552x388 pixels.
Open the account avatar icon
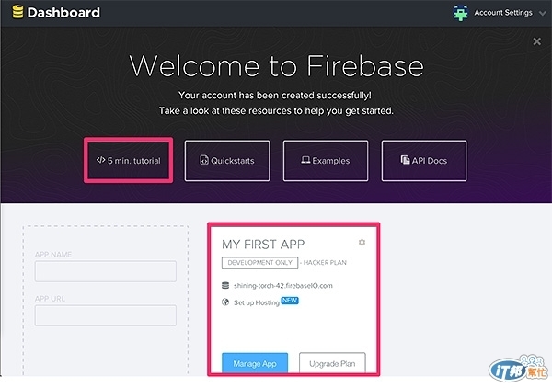coord(461,13)
